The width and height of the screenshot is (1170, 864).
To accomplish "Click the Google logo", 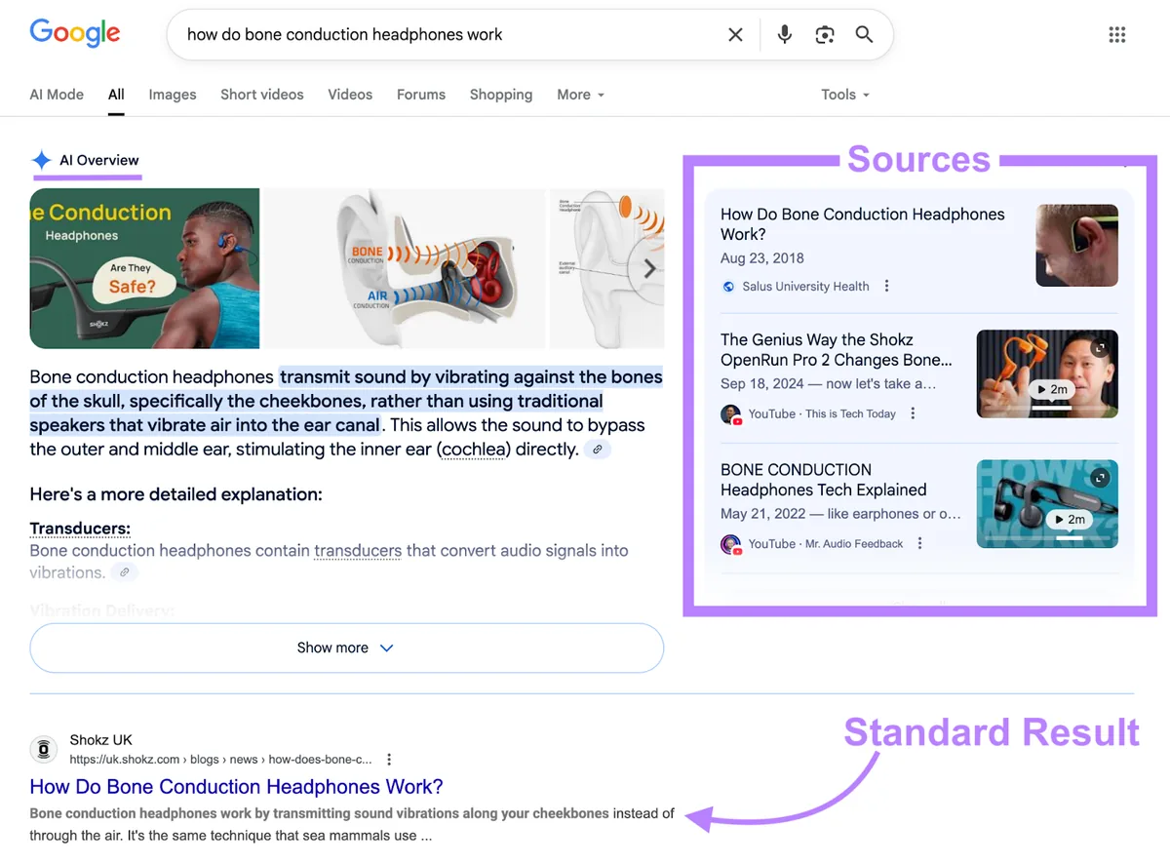I will click(75, 34).
